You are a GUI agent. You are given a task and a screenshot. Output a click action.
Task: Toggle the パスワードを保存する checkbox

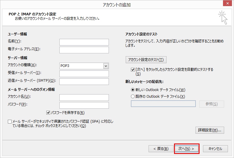48,112
